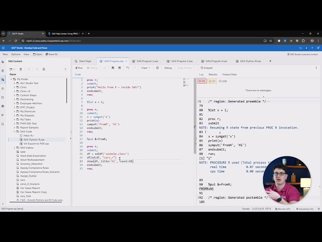
Task: Undo the last edit
Action: [128, 68]
